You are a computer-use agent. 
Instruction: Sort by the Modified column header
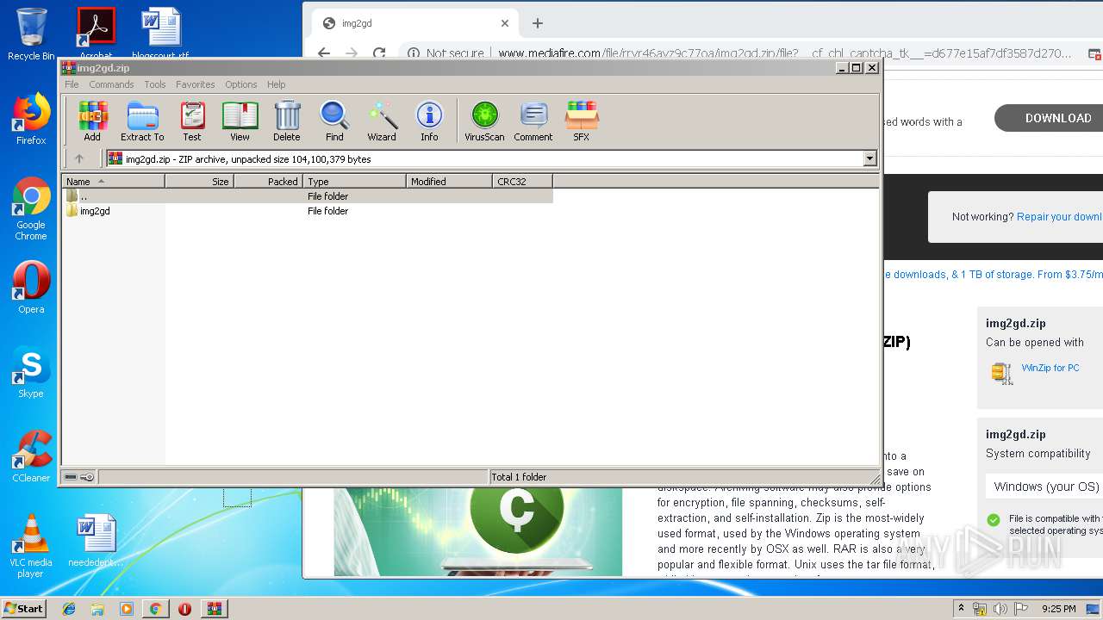(449, 181)
